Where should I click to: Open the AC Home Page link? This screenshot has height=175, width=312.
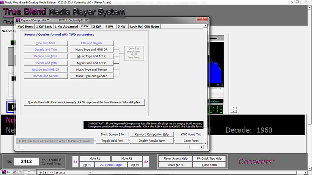(110, 165)
